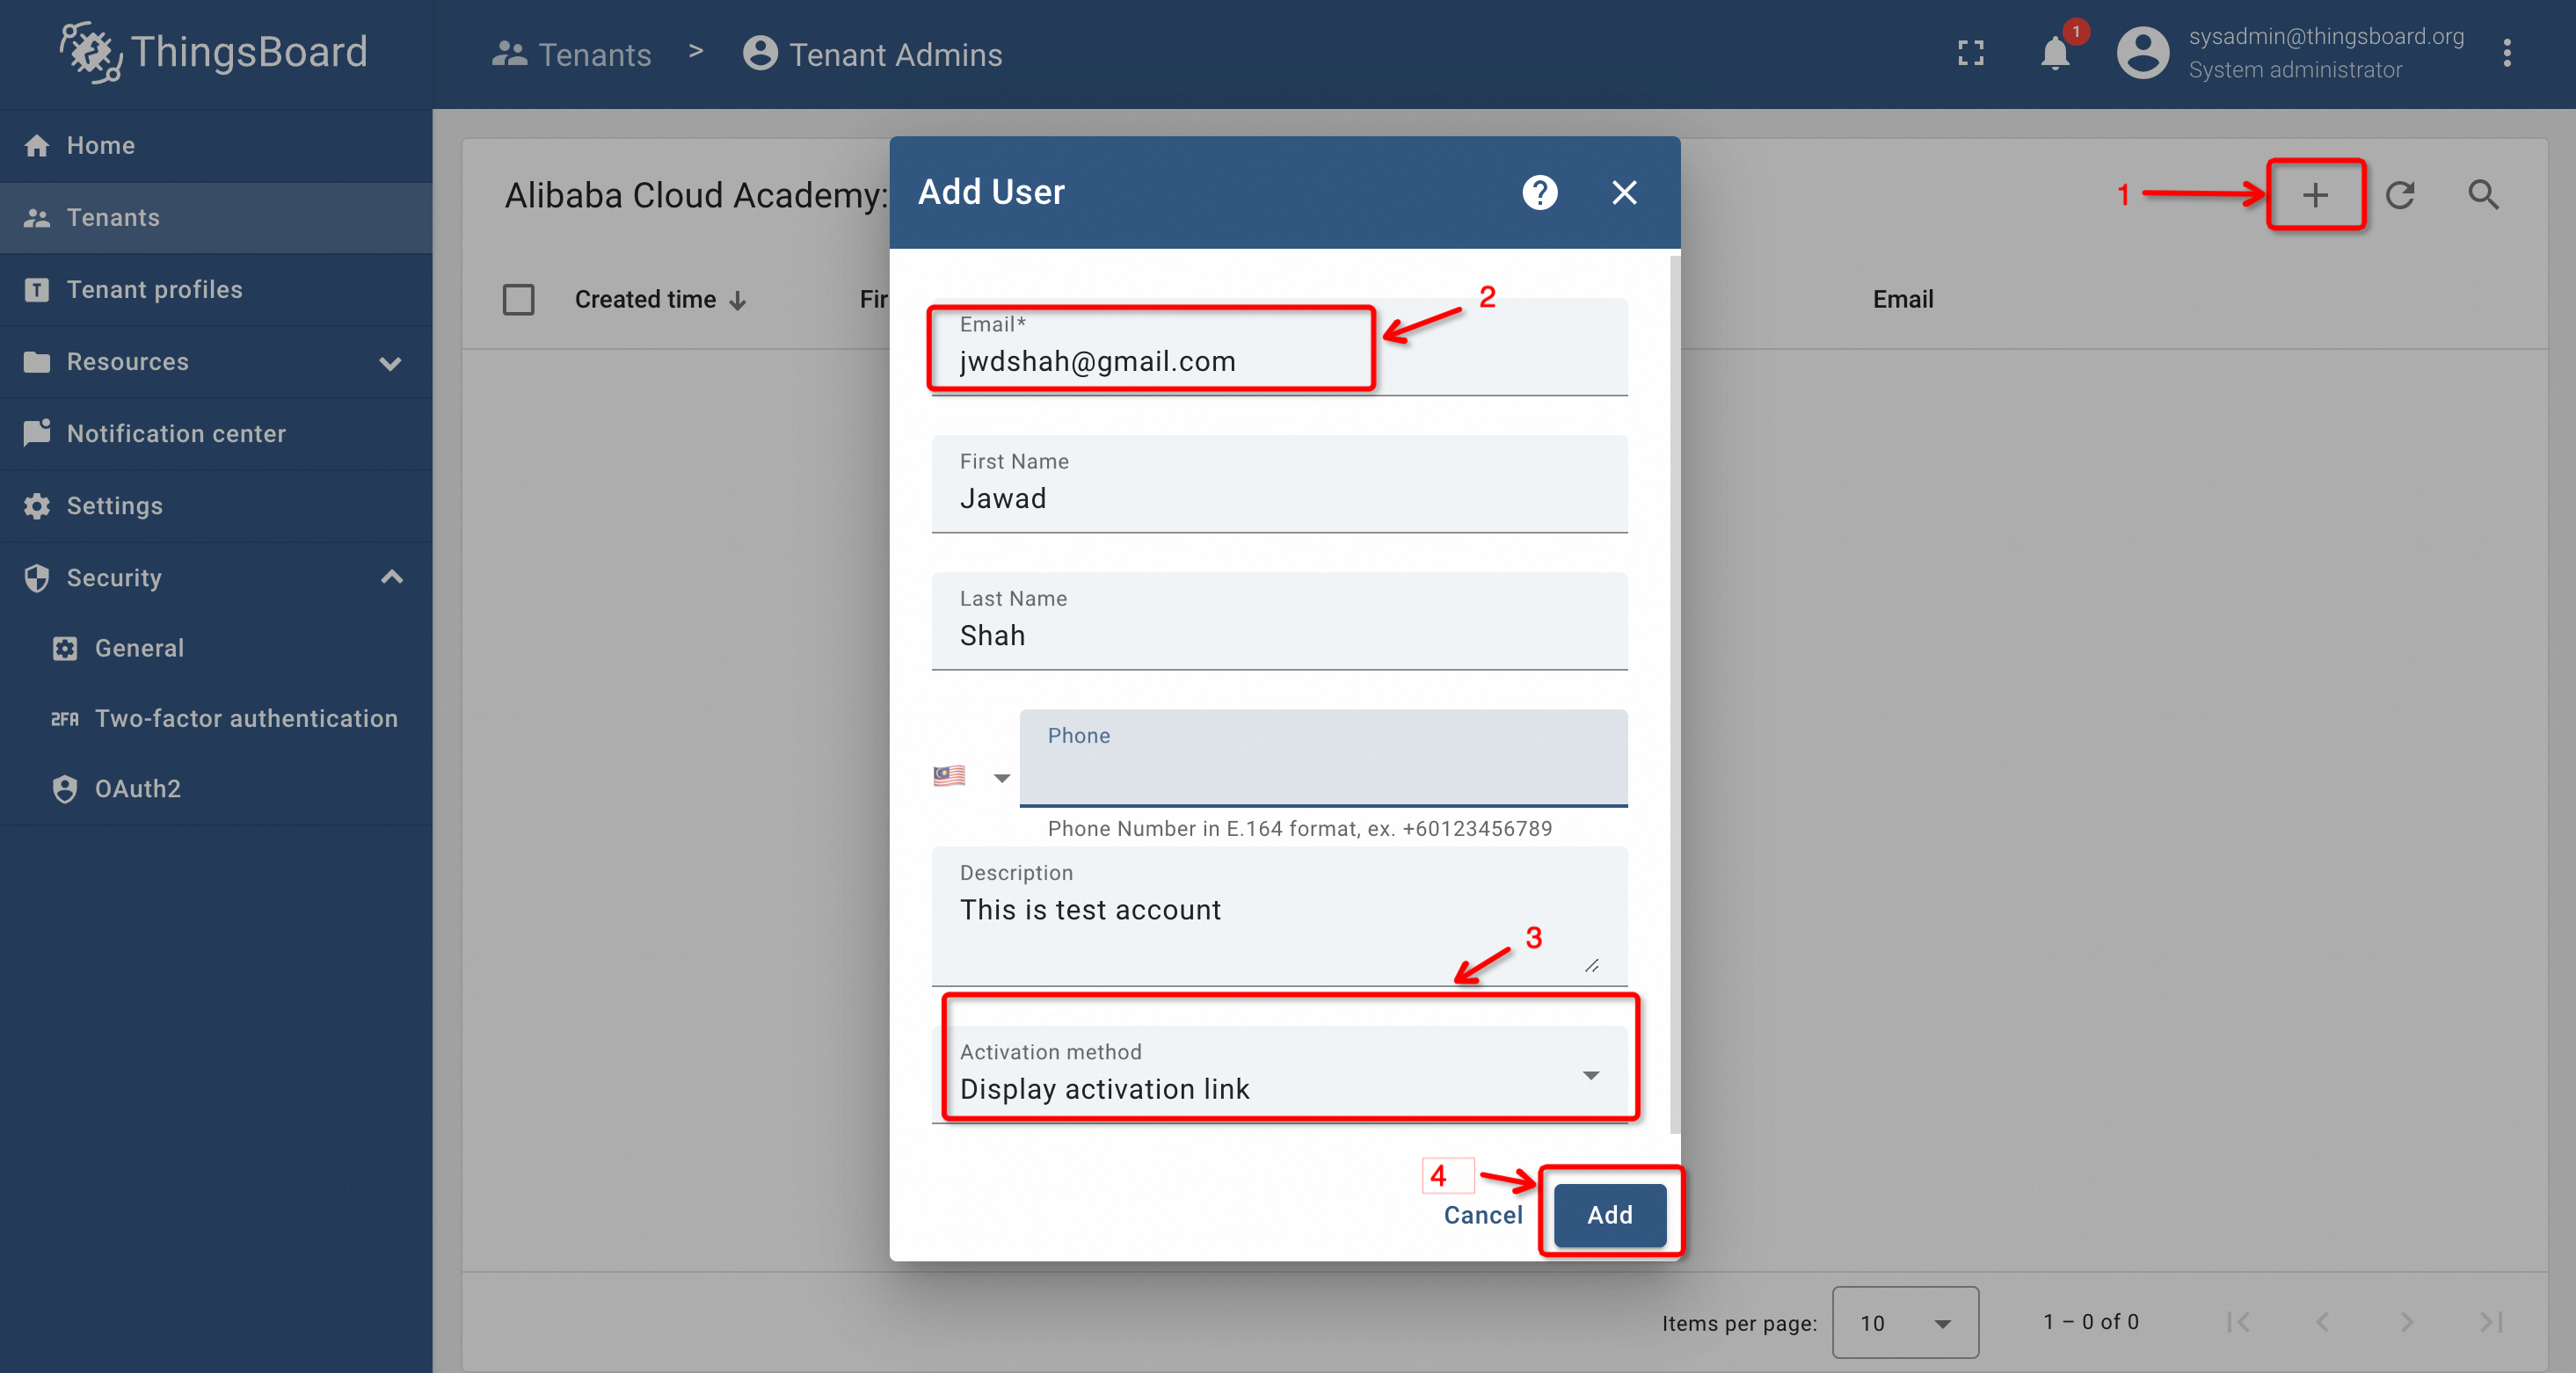Click the Phone input field

coord(1322,758)
